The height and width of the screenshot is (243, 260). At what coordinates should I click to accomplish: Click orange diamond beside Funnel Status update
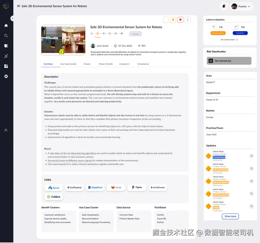208,156
